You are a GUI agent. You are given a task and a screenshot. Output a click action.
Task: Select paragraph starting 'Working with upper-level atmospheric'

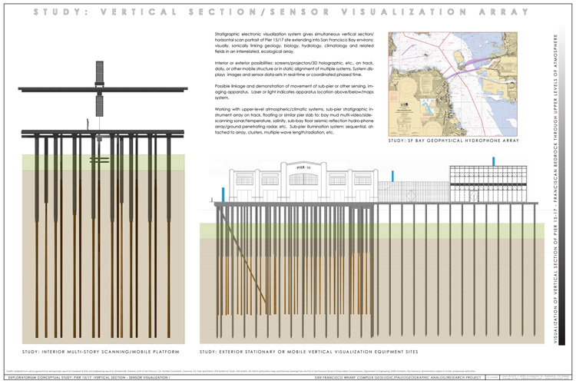294,121
